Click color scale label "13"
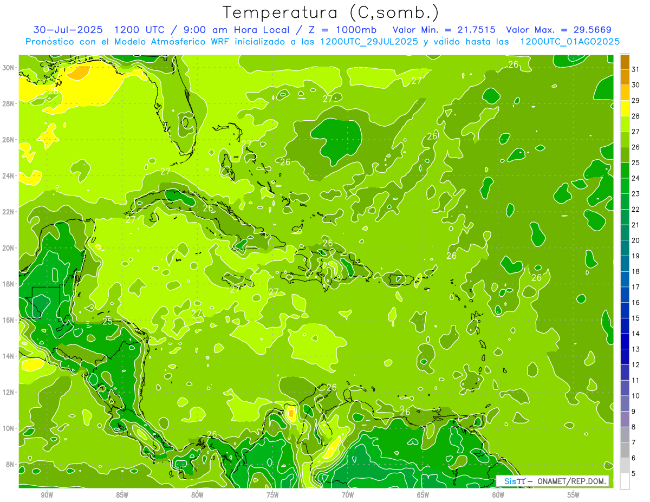This screenshot has height=502, width=650. [x=636, y=349]
